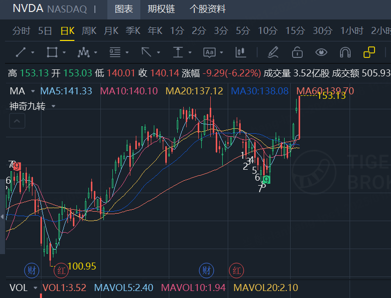Expand text annotation tool options
391x298 pixels.
pyautogui.click(x=221, y=52)
